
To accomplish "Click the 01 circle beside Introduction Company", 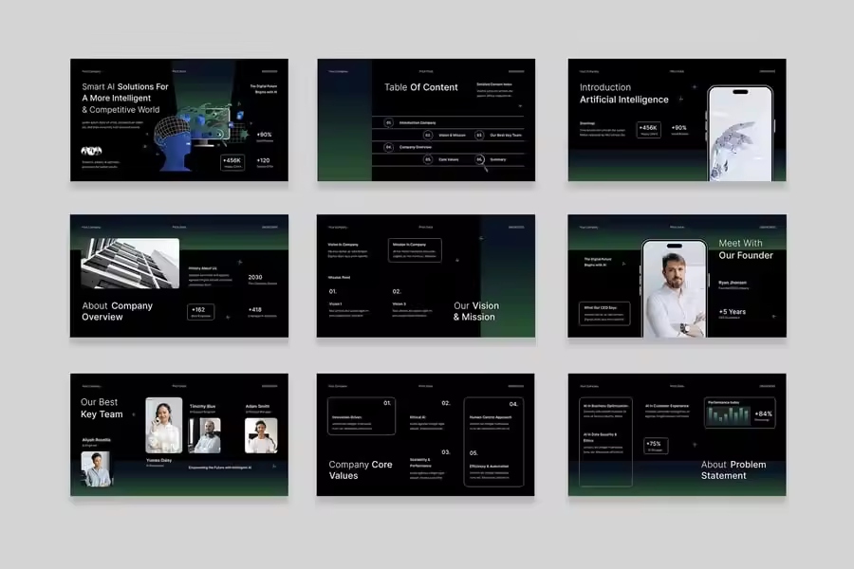I will coord(388,122).
